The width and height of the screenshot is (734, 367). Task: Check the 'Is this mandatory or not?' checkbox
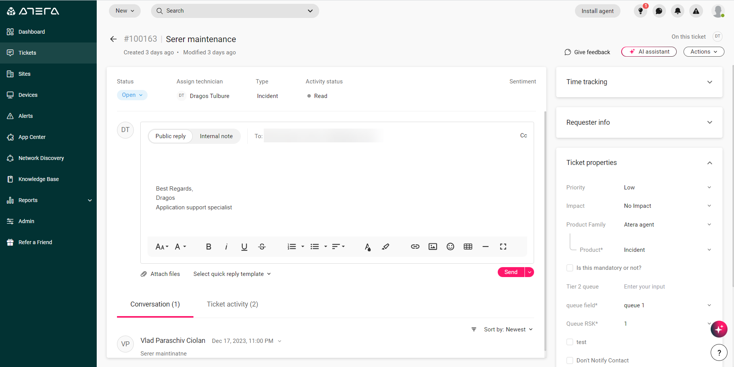coord(570,268)
